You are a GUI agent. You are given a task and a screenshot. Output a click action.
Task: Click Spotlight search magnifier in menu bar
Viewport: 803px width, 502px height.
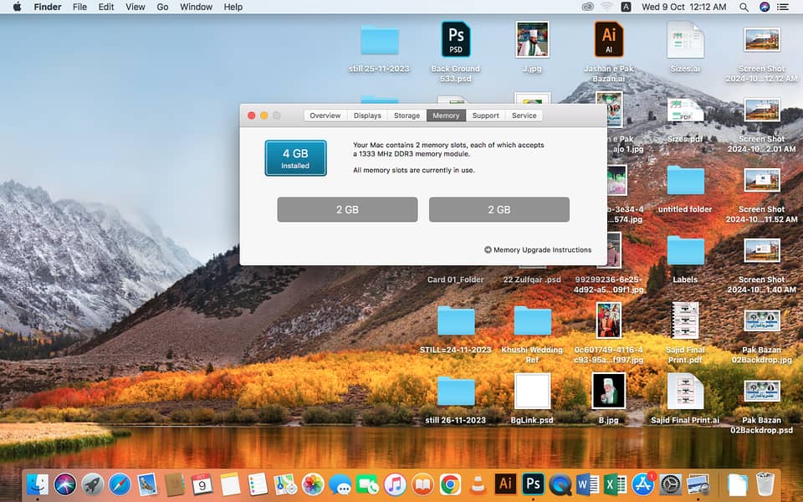[x=744, y=7]
